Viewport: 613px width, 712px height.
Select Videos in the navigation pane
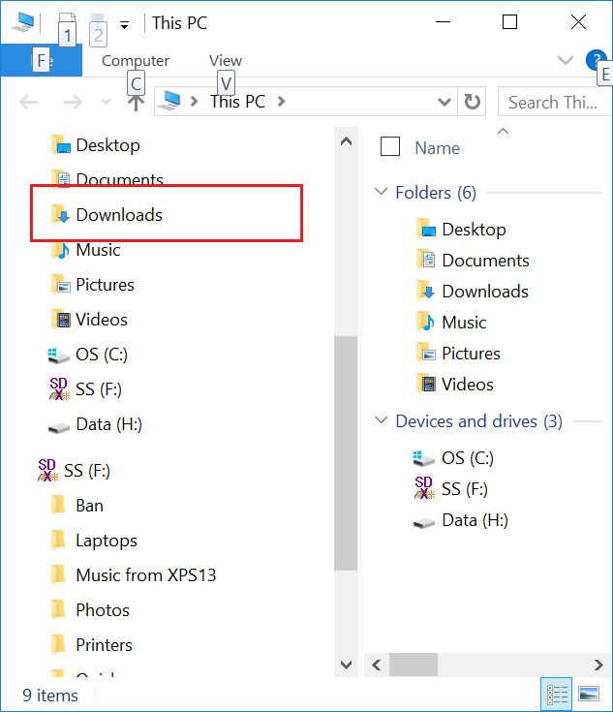[89, 320]
